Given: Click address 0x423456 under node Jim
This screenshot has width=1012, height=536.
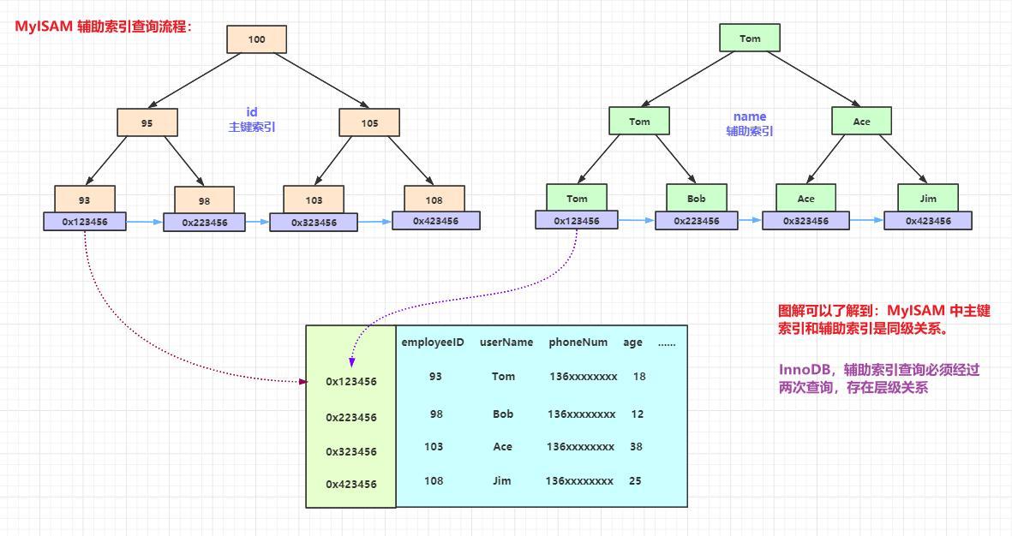Looking at the screenshot, I should click(x=928, y=220).
